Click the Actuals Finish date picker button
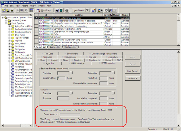The width and height of the screenshot is (181, 131). tap(113, 93)
